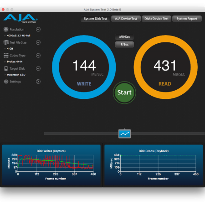This screenshot has width=205, height=205.
Task: Expand the Target Disk dropdown arrow
Action: (x=38, y=68)
